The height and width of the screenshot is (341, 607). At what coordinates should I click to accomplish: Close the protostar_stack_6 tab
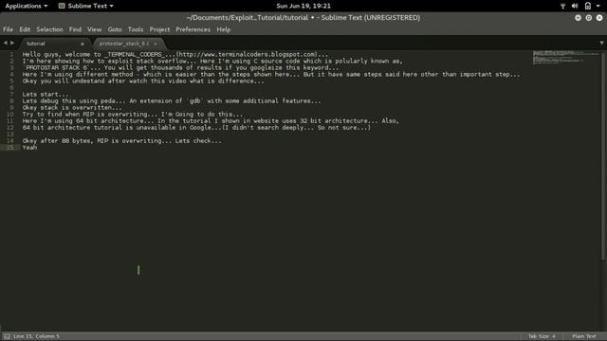click(x=156, y=45)
